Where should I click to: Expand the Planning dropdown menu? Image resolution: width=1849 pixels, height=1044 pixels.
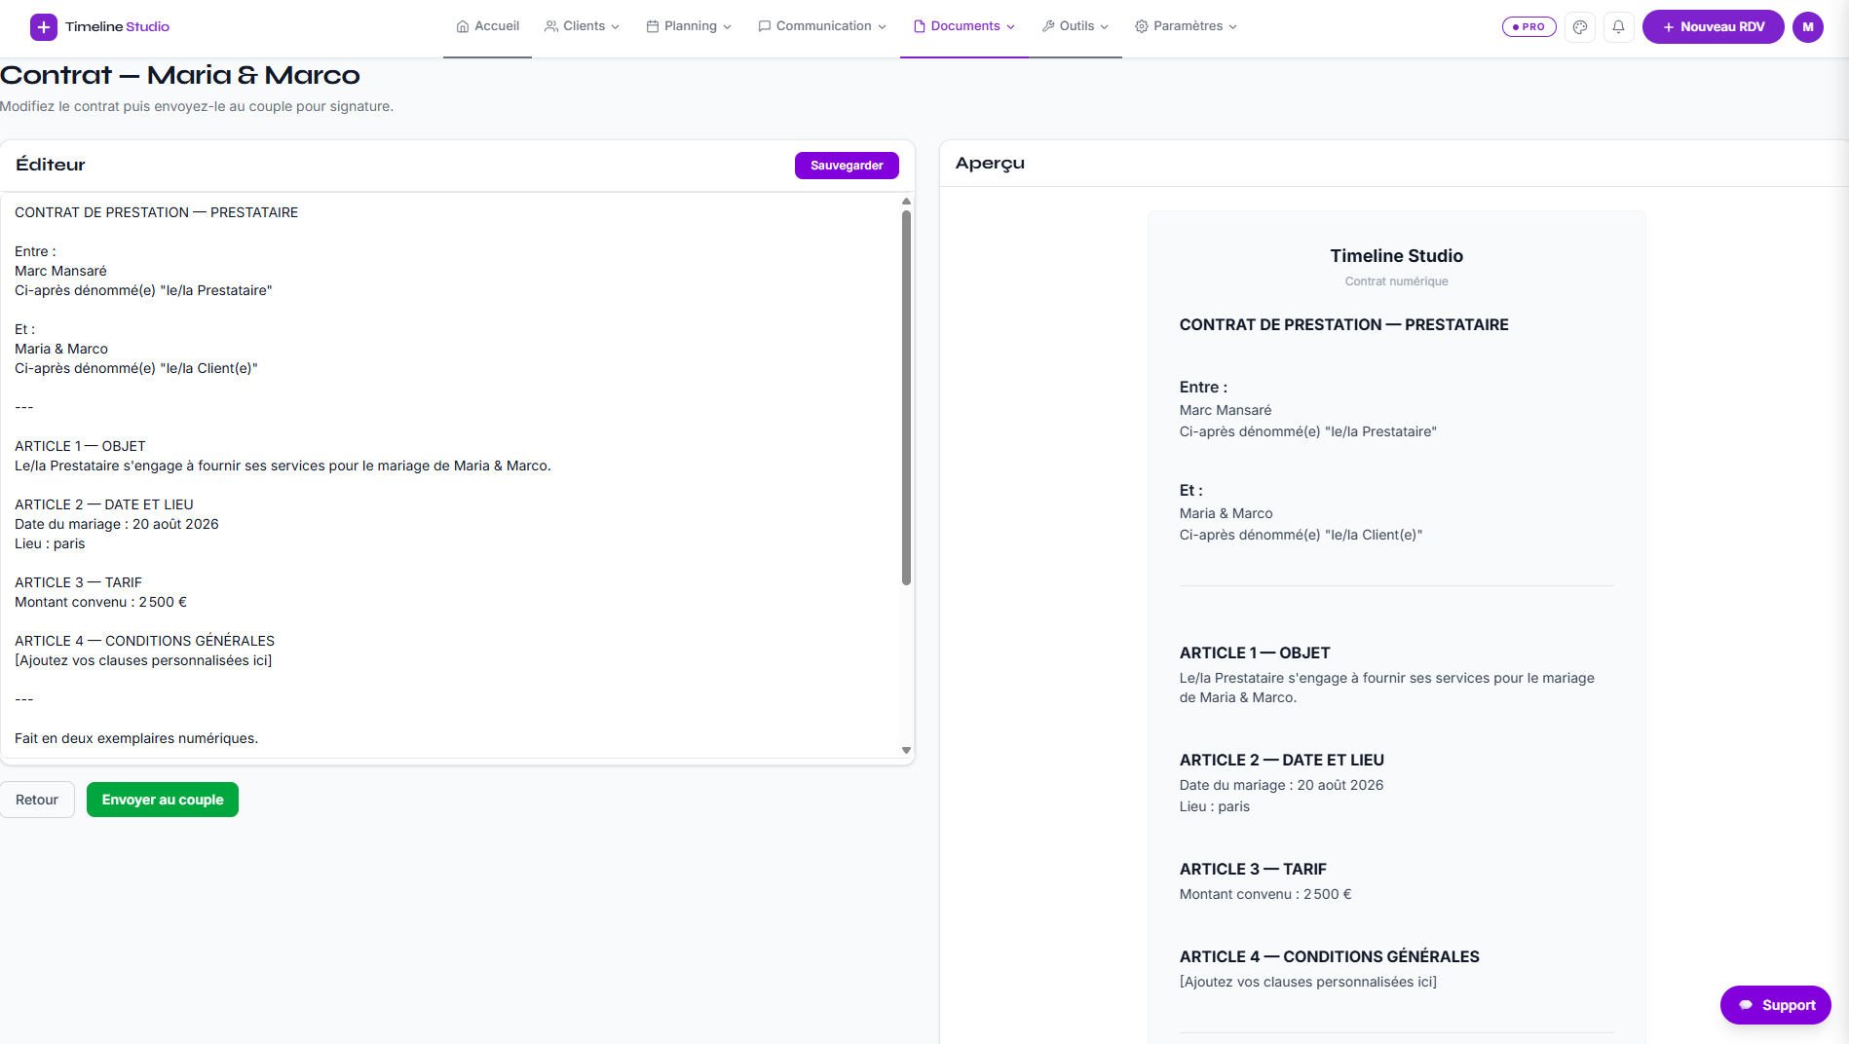pyautogui.click(x=689, y=26)
